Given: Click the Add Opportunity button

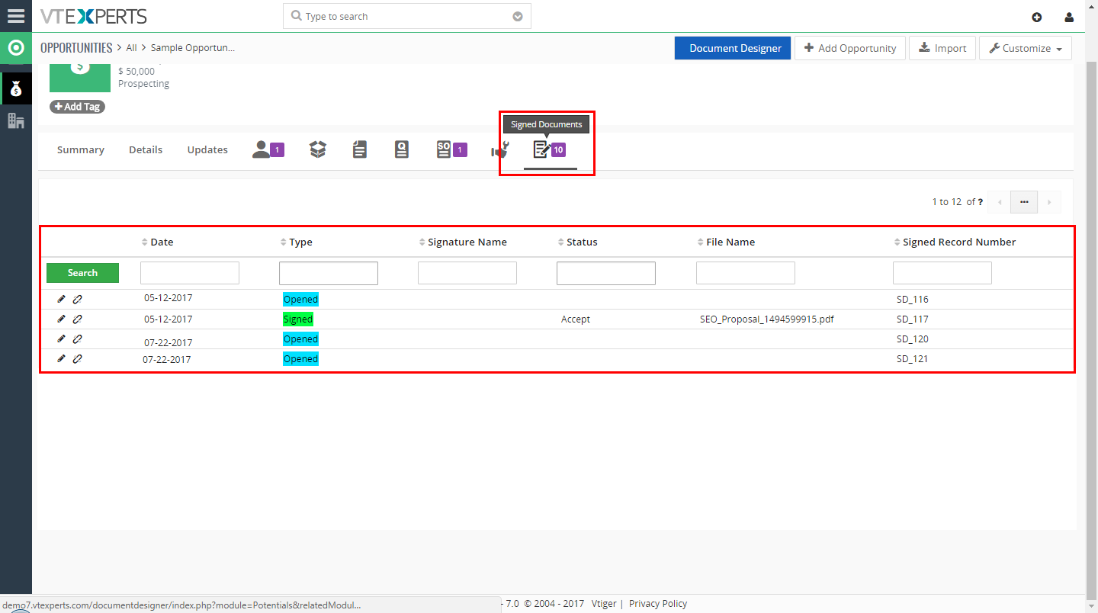Looking at the screenshot, I should click(x=850, y=48).
